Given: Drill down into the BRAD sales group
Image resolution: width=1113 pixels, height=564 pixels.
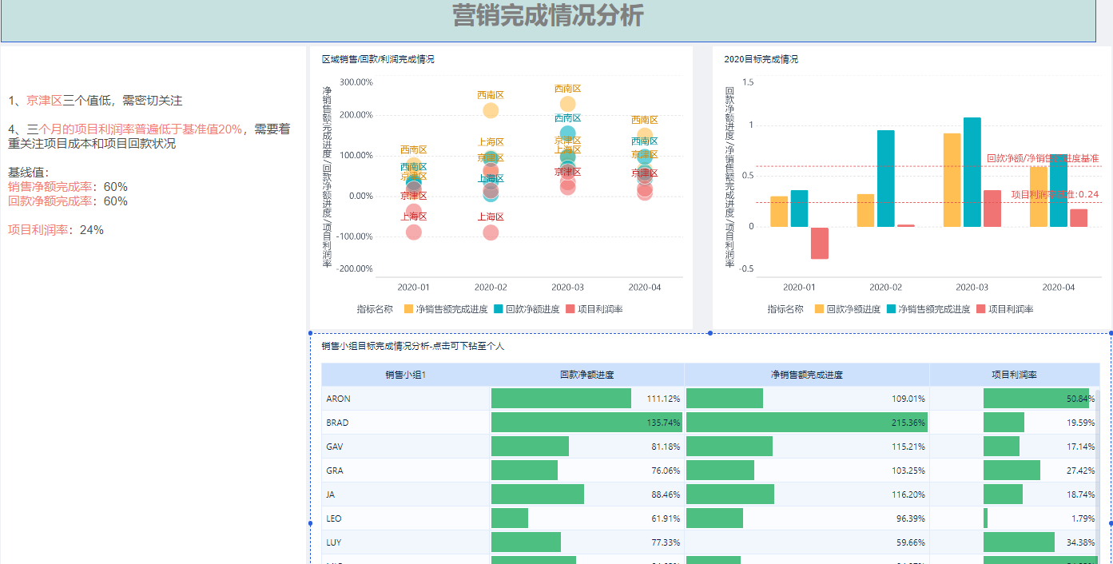Looking at the screenshot, I should [338, 423].
